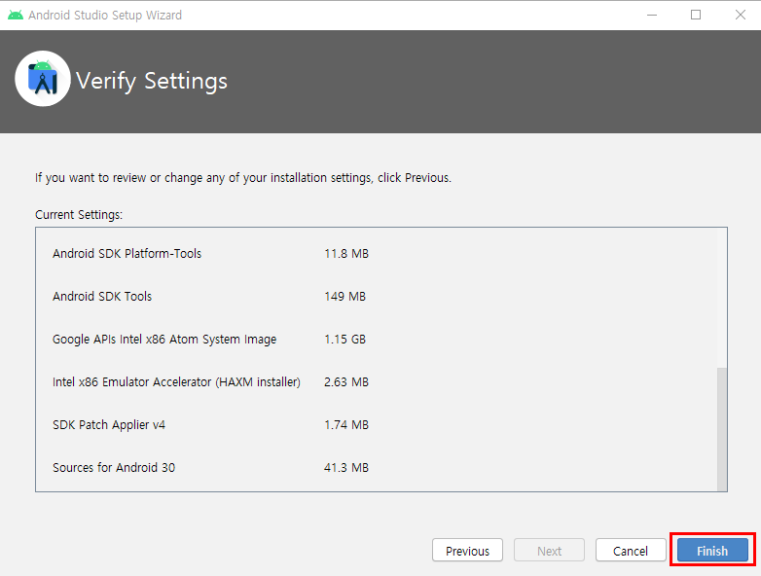Select Intel x86 Emulator Accelerator (HAXM installer)
Image resolution: width=761 pixels, height=576 pixels.
[176, 382]
